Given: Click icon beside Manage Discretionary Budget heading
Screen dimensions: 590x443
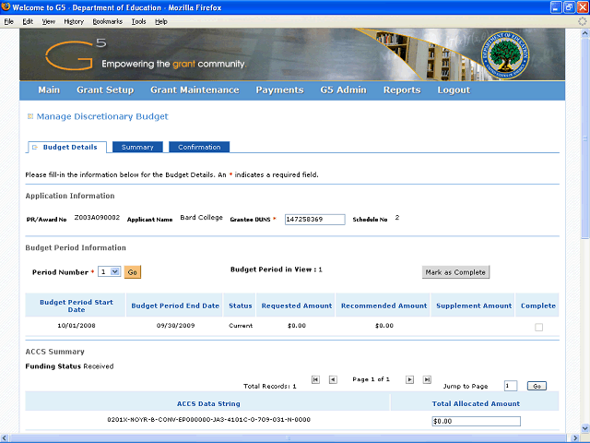Looking at the screenshot, I should click(x=29, y=117).
